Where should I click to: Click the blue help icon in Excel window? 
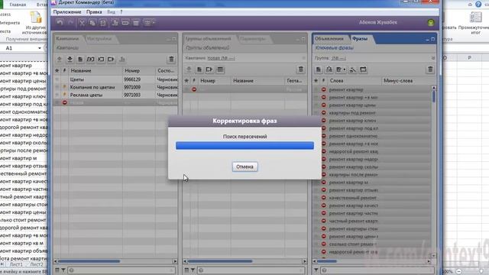click(x=478, y=5)
